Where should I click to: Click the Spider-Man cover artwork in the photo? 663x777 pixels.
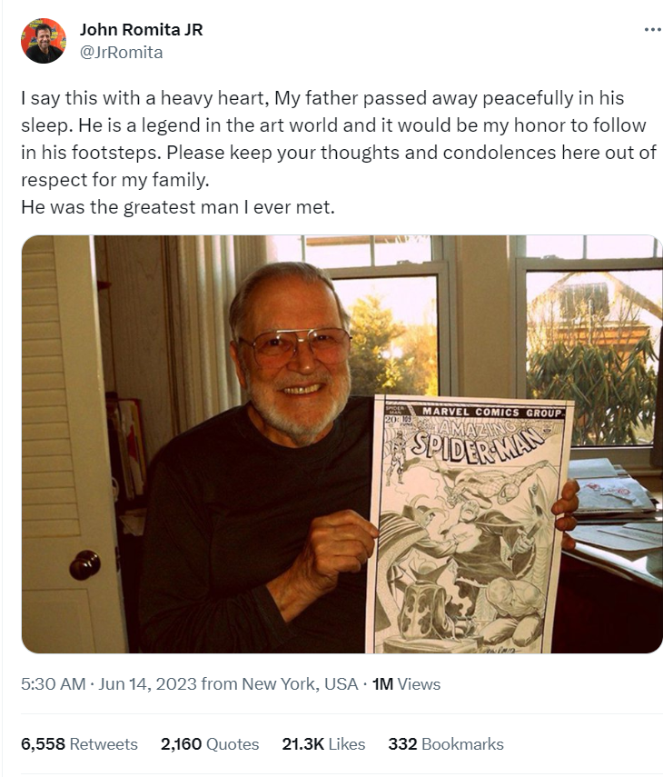468,523
